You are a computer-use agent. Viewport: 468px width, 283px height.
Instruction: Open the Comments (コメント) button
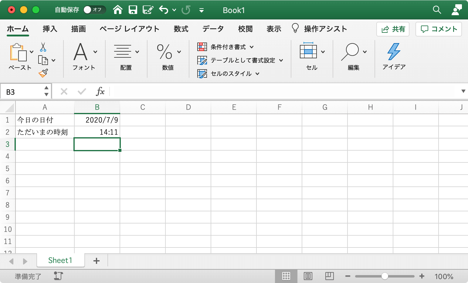coord(439,29)
